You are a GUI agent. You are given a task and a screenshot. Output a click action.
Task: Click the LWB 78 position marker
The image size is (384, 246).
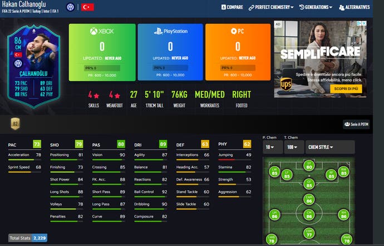click(x=272, y=239)
